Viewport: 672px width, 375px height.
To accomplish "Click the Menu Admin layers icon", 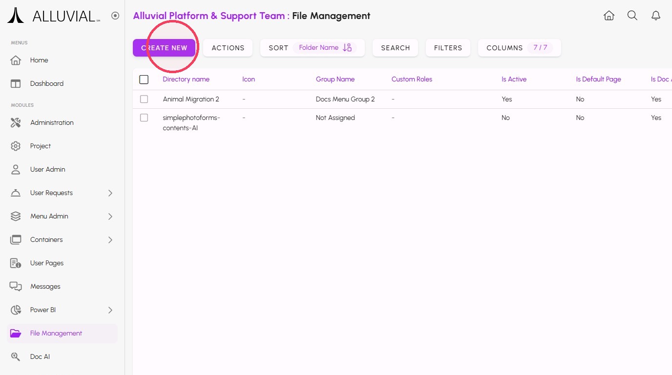I will pyautogui.click(x=16, y=217).
